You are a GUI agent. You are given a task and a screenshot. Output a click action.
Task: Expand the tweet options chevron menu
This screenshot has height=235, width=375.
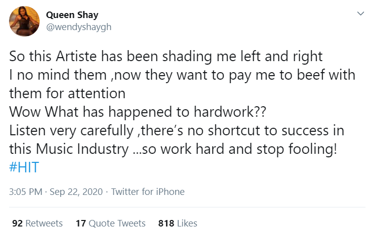tap(360, 14)
